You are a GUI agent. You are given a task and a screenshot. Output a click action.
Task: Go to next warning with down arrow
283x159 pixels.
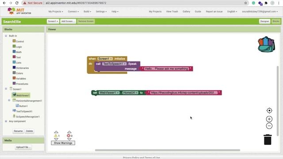point(56,140)
